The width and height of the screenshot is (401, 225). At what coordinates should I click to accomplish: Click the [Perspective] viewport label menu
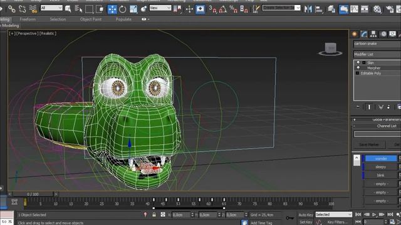pyautogui.click(x=27, y=33)
